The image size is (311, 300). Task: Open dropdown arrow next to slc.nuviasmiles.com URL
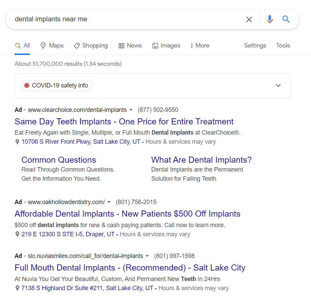pos(147,256)
